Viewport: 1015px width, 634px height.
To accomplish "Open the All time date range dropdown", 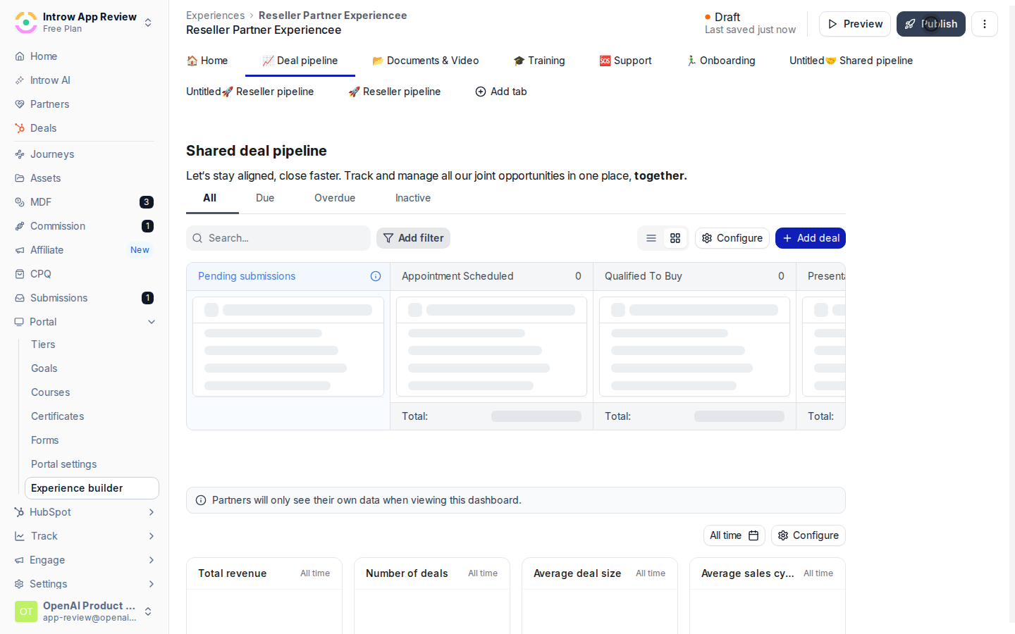I will click(x=734, y=535).
